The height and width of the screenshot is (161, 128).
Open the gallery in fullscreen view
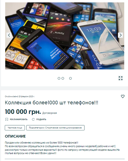point(121,78)
